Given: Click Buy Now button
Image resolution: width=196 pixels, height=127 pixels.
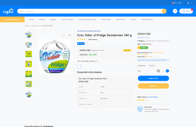Looking at the screenshot, I should (x=153, y=86).
